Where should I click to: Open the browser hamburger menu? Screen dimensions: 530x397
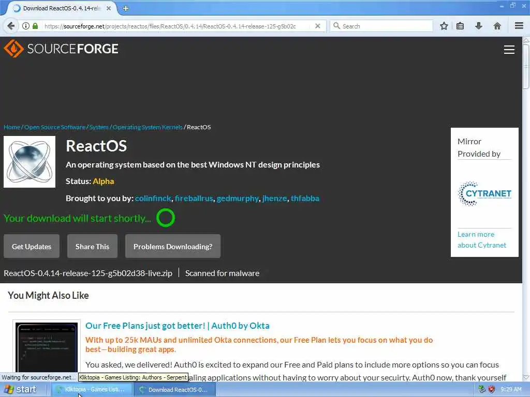[x=519, y=26]
